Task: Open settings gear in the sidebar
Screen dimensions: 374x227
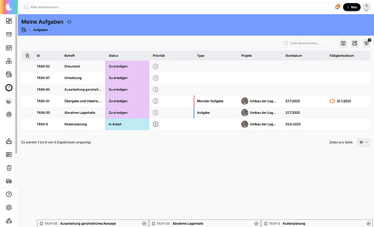Action: (x=9, y=207)
